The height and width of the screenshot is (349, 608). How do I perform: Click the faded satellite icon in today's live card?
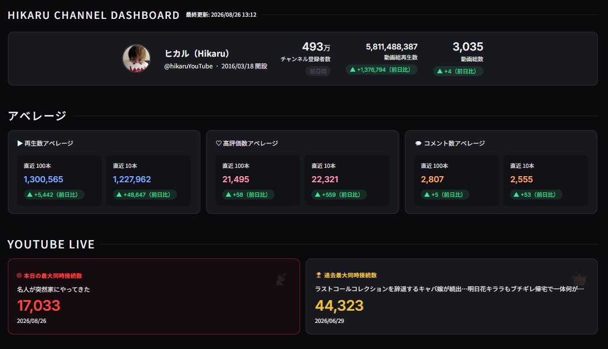281,279
